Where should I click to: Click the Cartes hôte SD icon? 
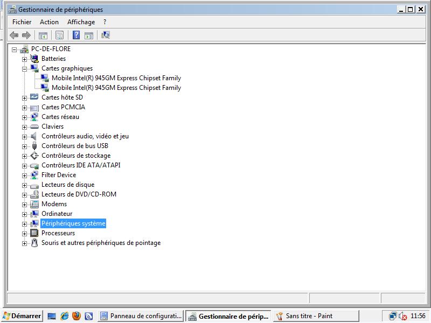[x=34, y=97]
